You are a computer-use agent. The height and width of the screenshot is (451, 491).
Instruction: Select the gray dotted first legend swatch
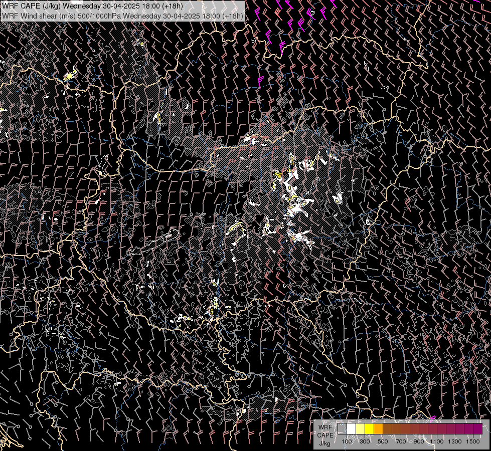342,428
